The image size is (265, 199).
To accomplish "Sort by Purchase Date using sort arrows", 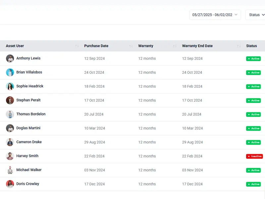I will [x=131, y=46].
